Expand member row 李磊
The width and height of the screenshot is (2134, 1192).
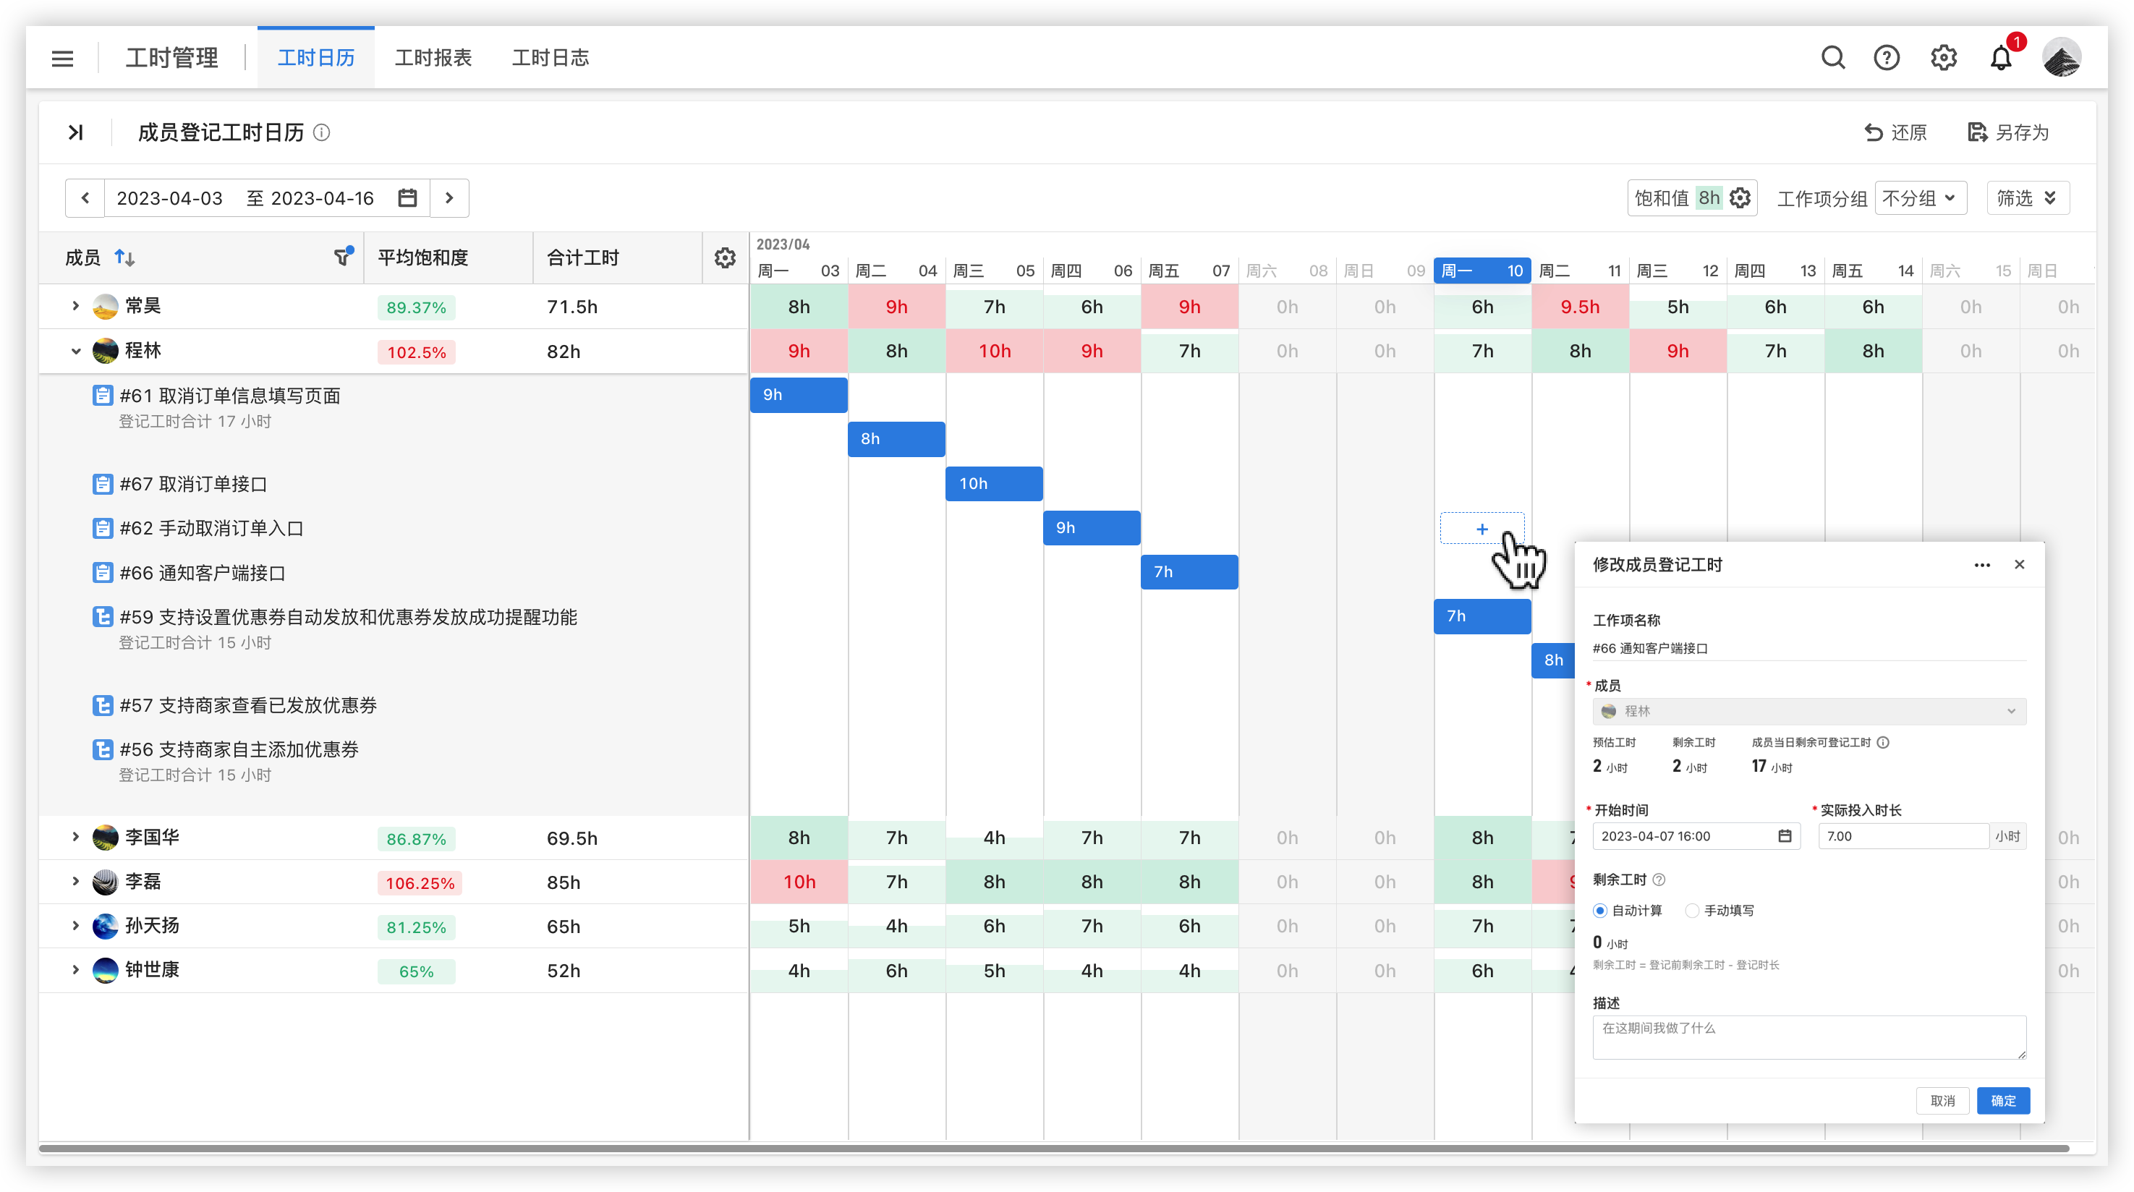pyautogui.click(x=75, y=882)
